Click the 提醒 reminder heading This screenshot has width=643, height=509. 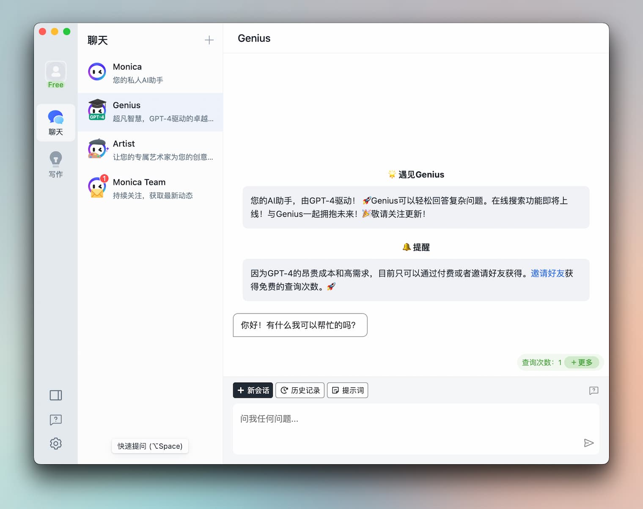[x=416, y=247]
